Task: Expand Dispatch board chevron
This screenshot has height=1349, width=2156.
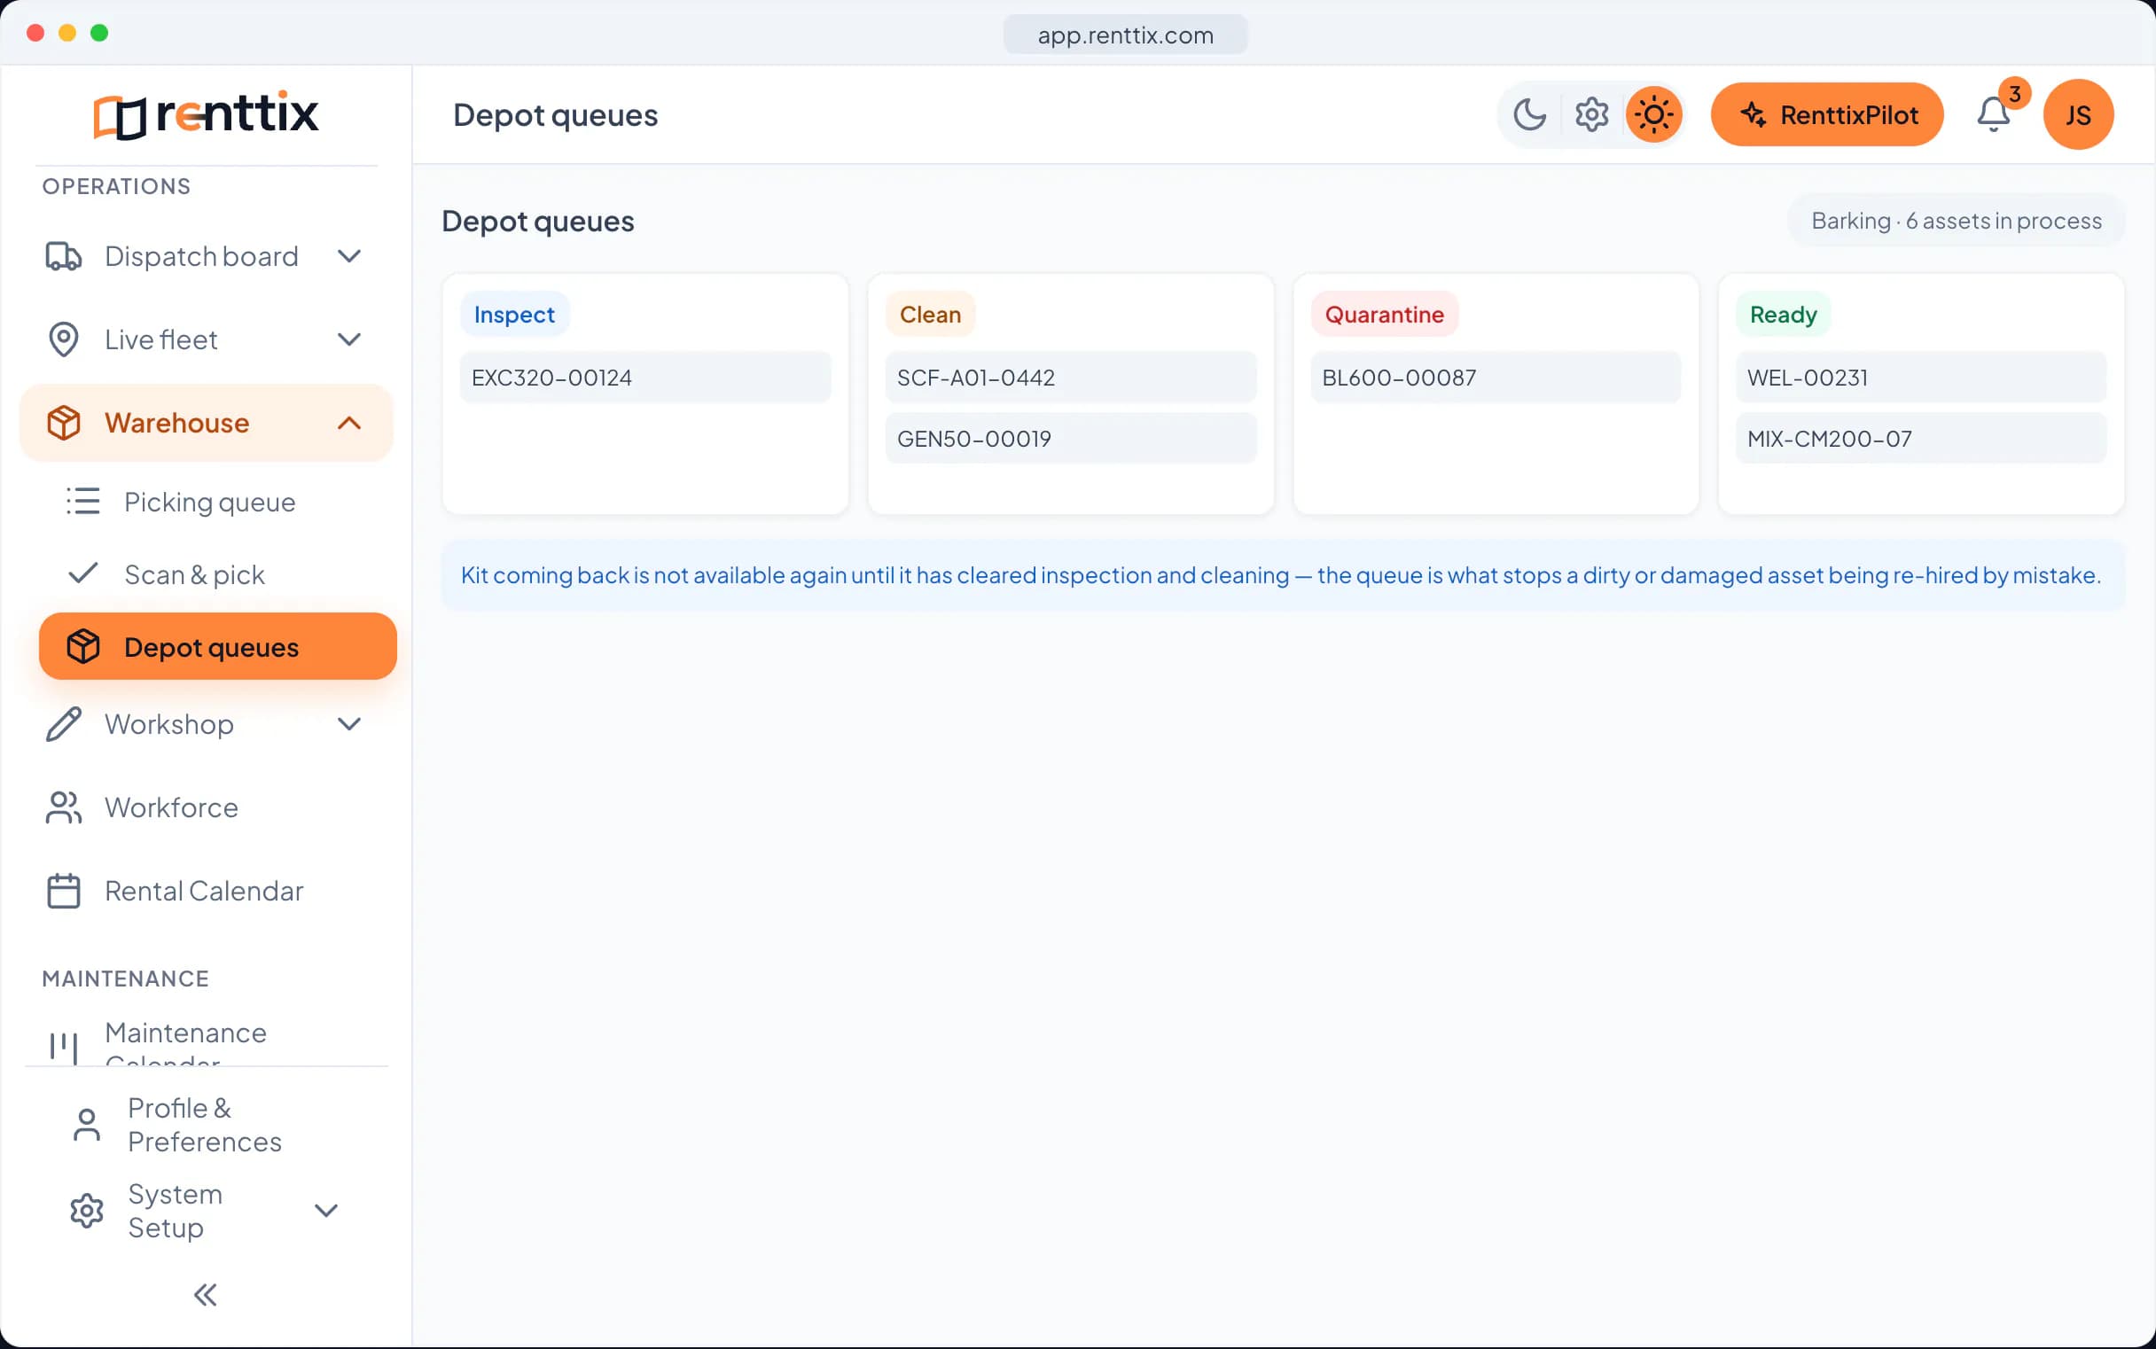Action: (349, 257)
